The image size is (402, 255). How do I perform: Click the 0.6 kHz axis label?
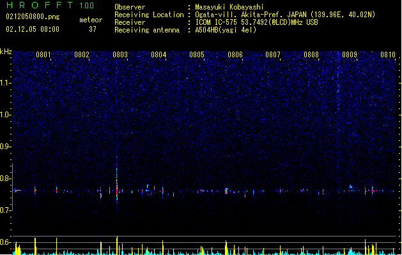pos(6,242)
